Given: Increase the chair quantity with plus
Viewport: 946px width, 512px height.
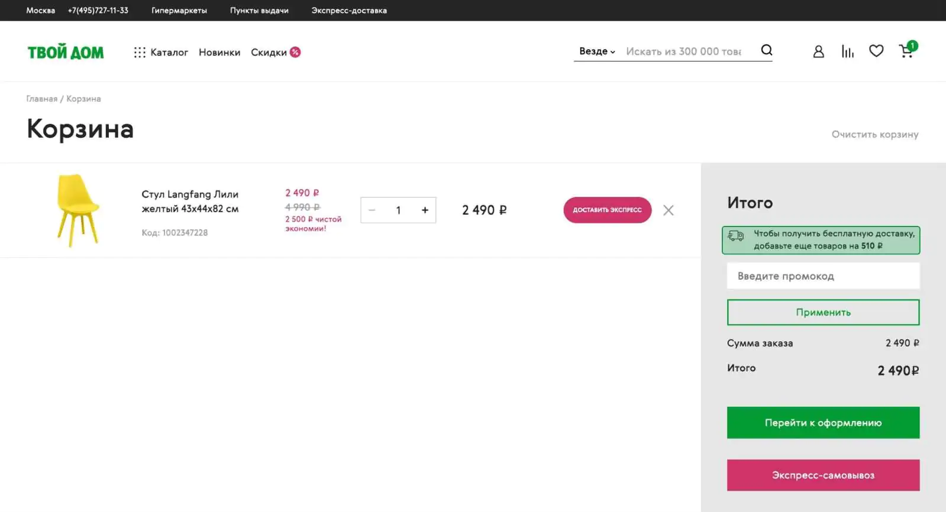Looking at the screenshot, I should [425, 210].
